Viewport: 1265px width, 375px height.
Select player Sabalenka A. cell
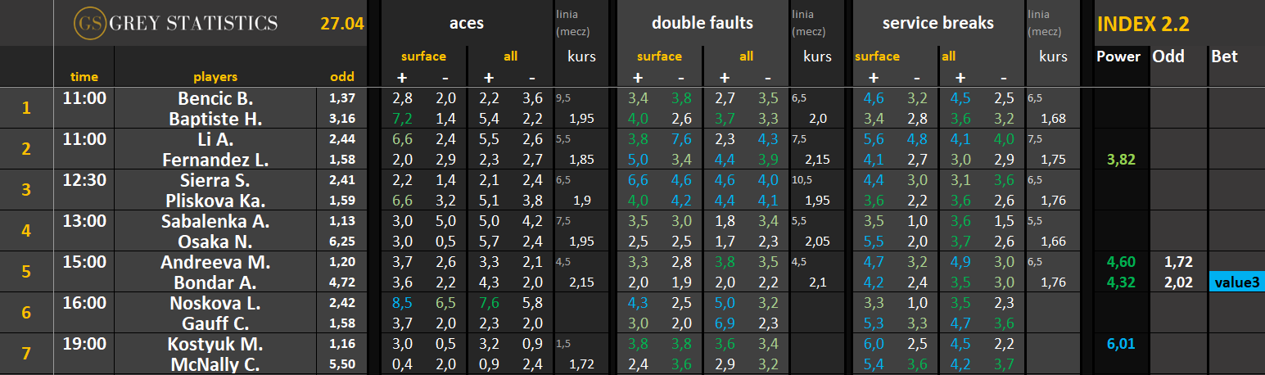click(223, 221)
